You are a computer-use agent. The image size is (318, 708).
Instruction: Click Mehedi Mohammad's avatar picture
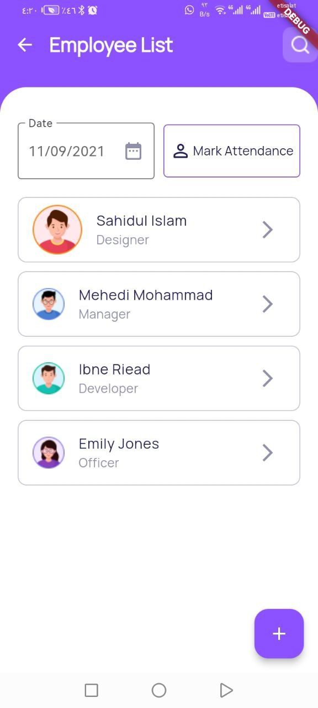click(x=49, y=304)
